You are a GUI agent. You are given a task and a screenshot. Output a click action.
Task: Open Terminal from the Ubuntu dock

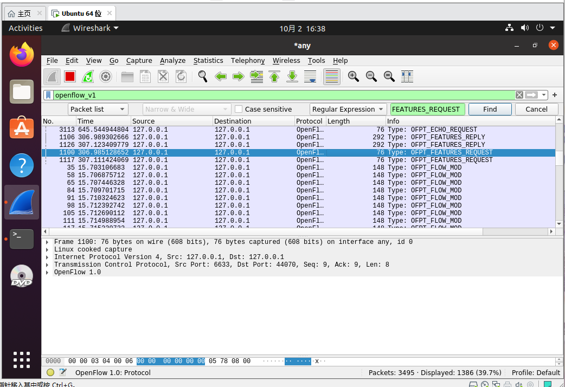[x=22, y=239]
